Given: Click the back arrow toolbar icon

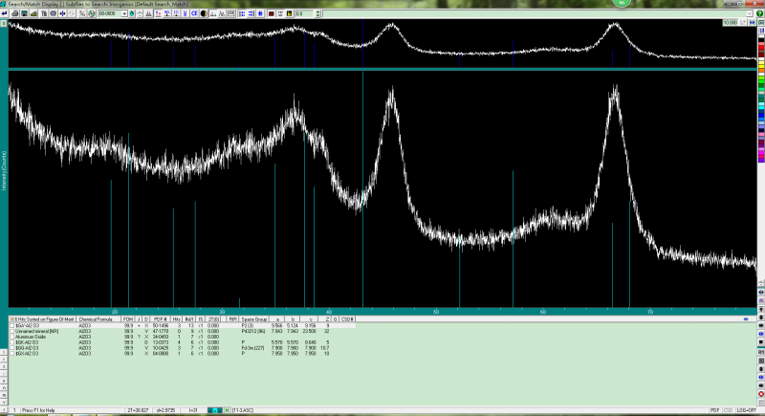Looking at the screenshot, I should (x=5, y=12).
